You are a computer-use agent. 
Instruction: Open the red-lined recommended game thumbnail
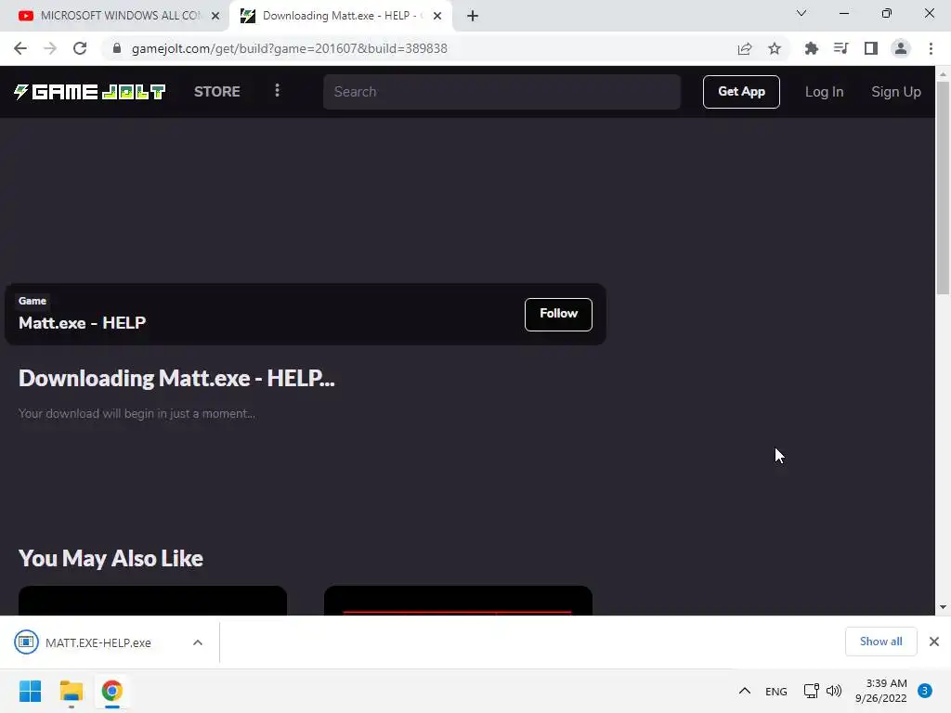458,601
